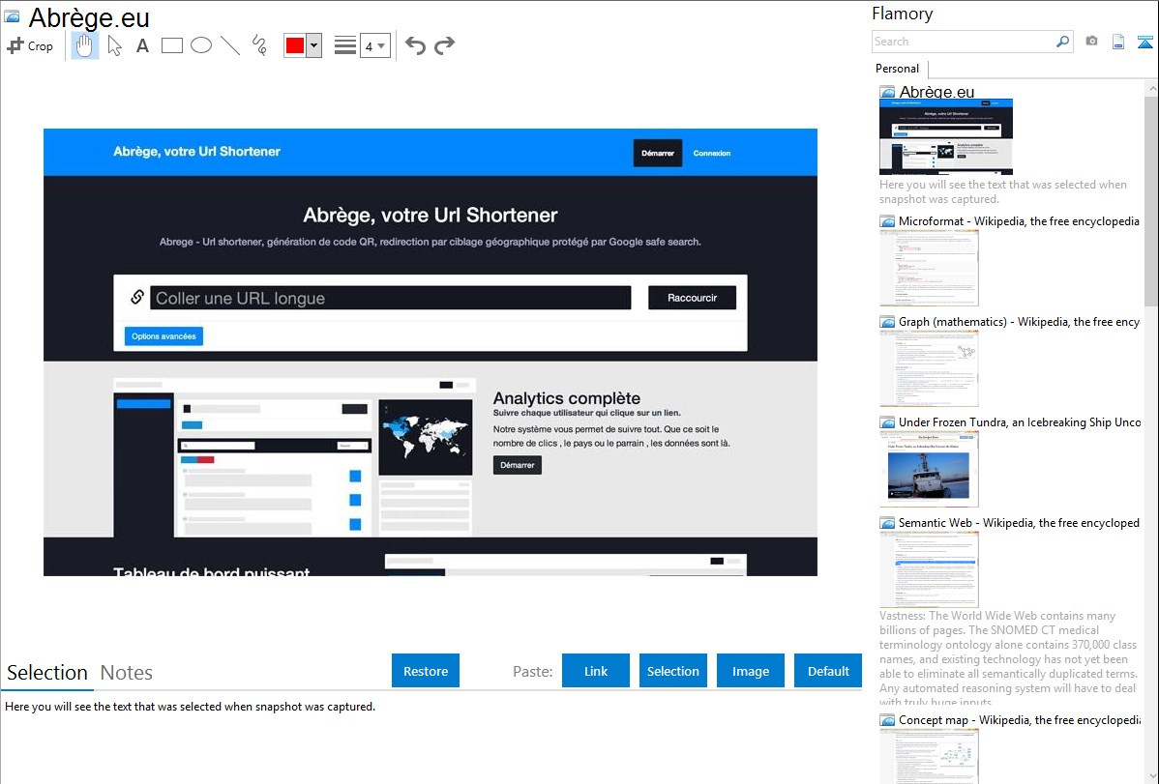The image size is (1159, 784).
Task: Select the Graph (mathematics) title
Action: click(x=1019, y=322)
